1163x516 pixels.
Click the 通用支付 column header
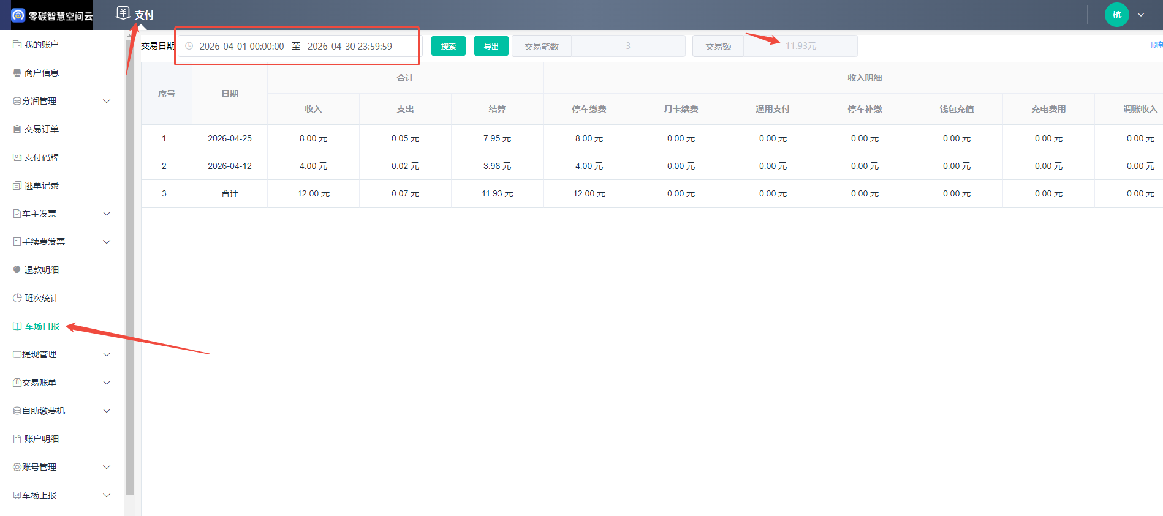773,109
